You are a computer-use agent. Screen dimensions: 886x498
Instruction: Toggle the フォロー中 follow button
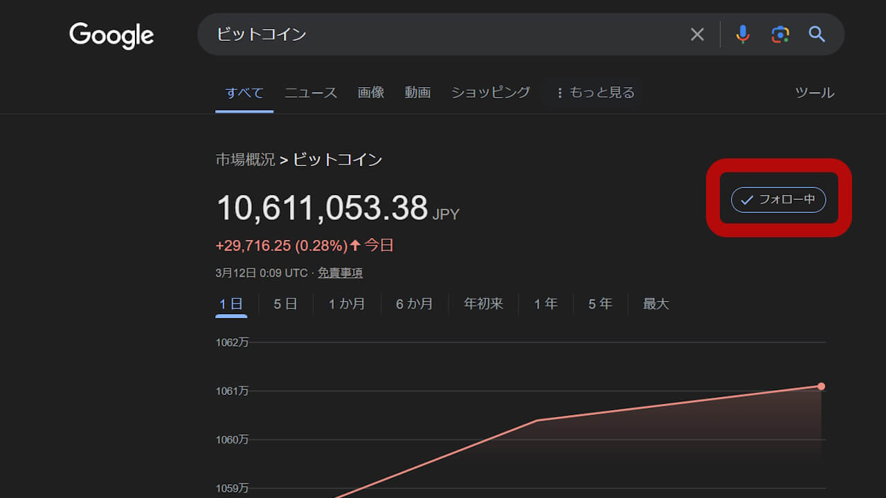click(x=778, y=200)
